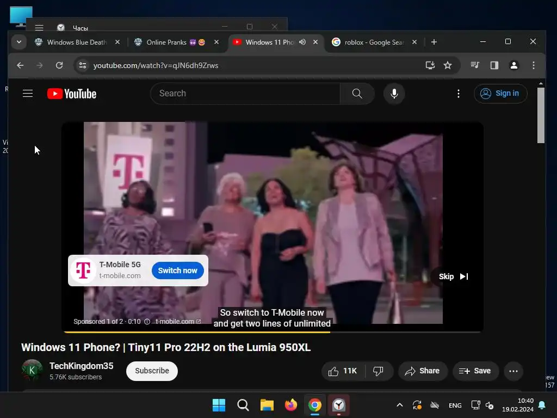
Task: Expand Chrome tab search dropdown
Action: pyautogui.click(x=19, y=42)
